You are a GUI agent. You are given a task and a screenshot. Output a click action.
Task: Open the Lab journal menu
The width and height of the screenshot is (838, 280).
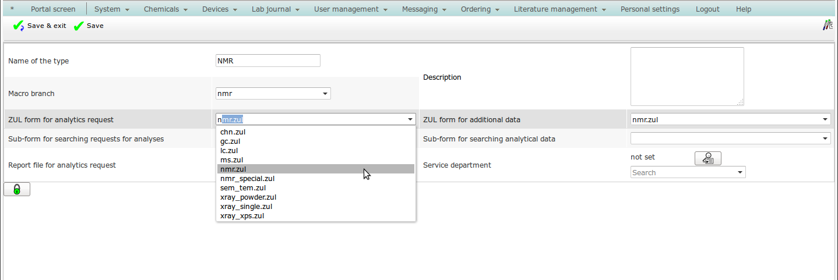click(275, 9)
